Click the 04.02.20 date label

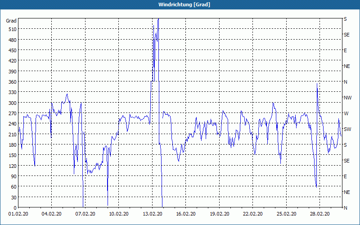pyautogui.click(x=51, y=214)
